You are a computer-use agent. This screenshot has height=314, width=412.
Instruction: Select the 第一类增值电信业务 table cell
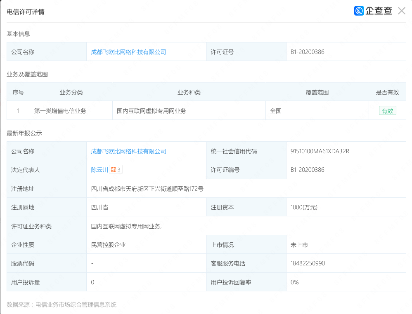[x=60, y=111]
